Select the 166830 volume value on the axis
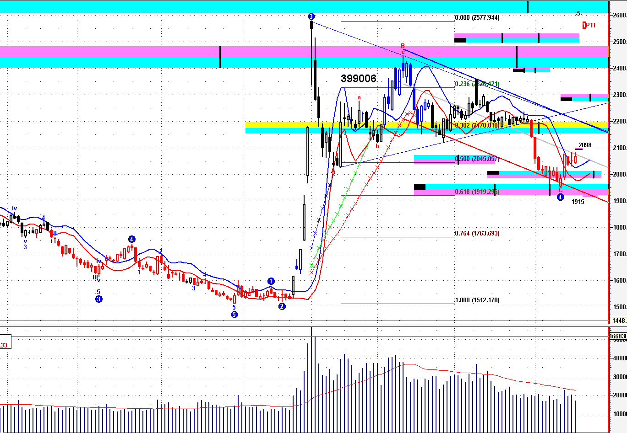The width and height of the screenshot is (627, 433). 618,336
